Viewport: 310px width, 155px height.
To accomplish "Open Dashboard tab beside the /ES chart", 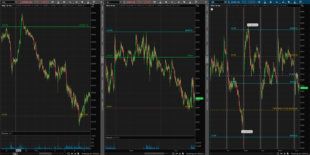I will click(207, 85).
